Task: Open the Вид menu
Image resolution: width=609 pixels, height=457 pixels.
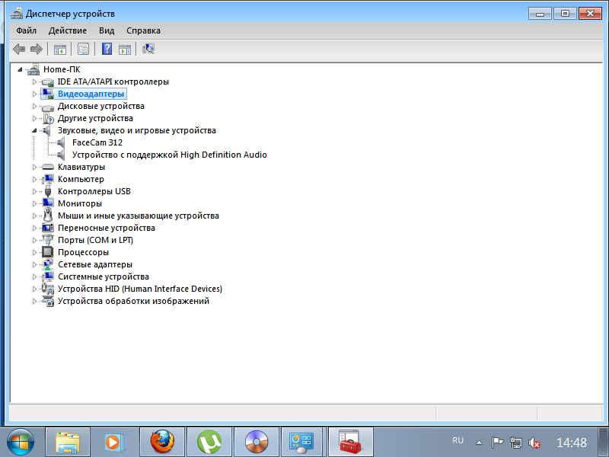Action: (107, 30)
